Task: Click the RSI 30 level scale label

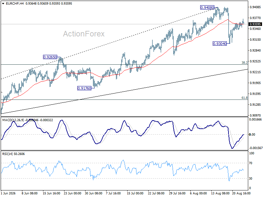Action: tap(251, 179)
